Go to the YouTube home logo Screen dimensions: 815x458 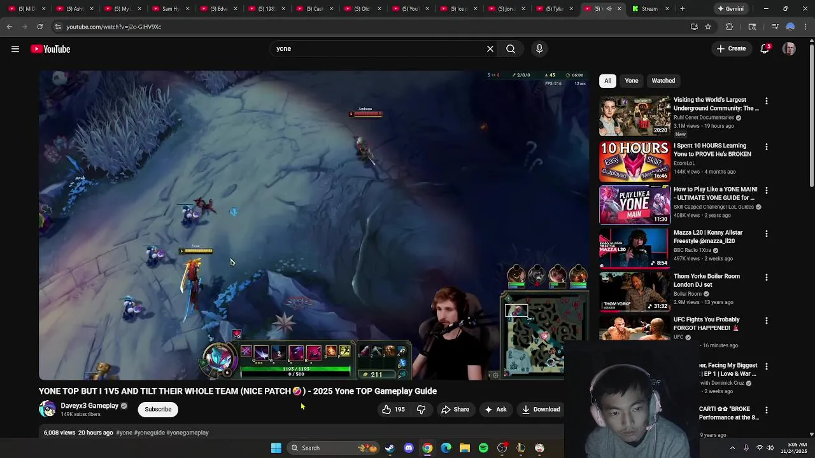coord(50,49)
